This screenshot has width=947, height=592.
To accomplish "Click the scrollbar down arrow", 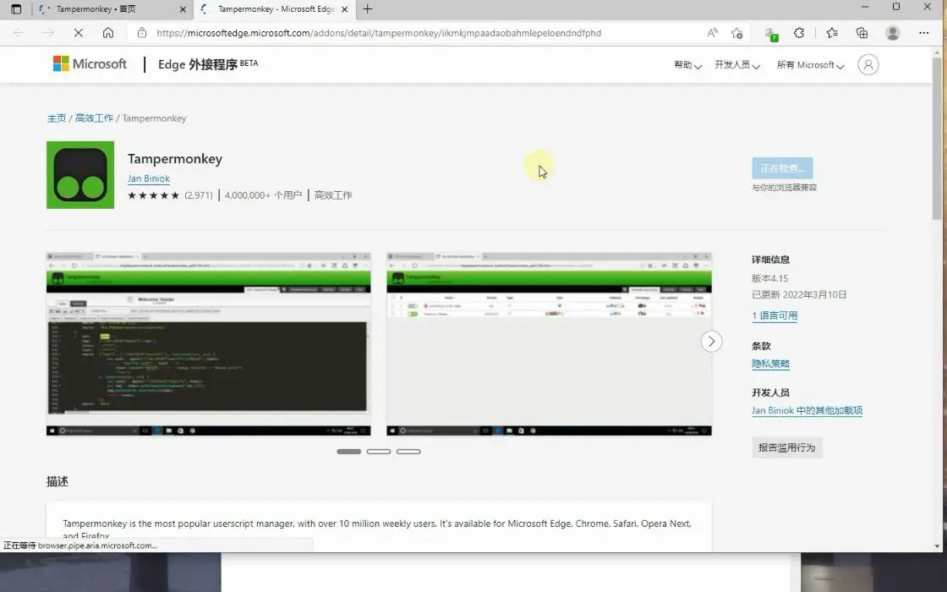I will tap(938, 546).
